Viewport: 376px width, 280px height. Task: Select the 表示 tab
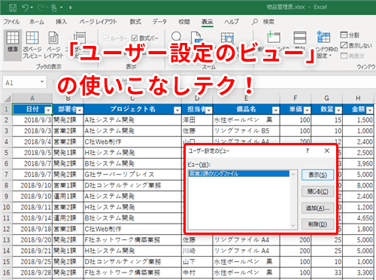click(x=208, y=22)
